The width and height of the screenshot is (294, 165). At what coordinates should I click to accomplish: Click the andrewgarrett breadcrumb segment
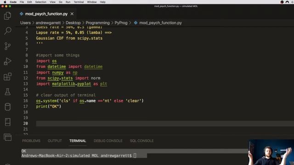[48, 23]
